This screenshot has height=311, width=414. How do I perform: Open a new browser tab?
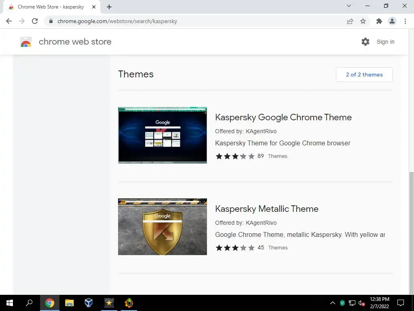click(x=109, y=7)
